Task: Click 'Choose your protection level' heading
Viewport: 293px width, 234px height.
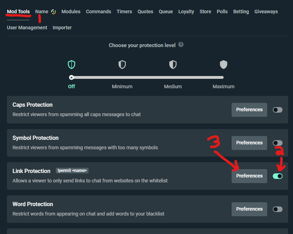Action: click(x=142, y=45)
